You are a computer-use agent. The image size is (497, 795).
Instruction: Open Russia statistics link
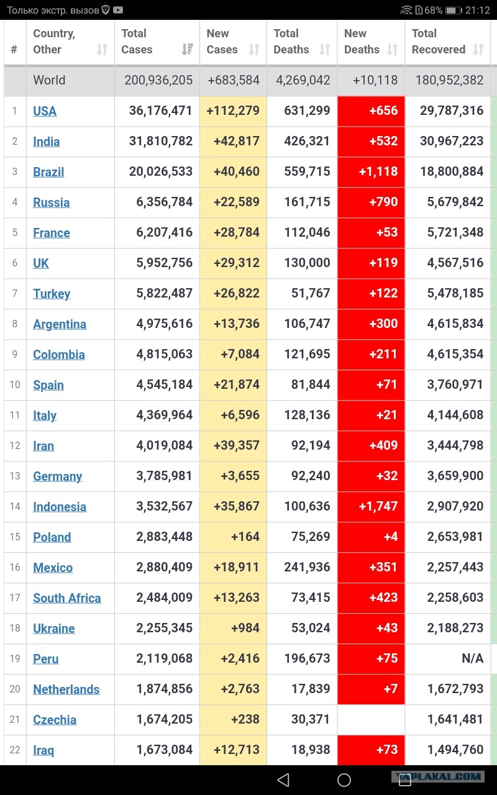(x=52, y=202)
